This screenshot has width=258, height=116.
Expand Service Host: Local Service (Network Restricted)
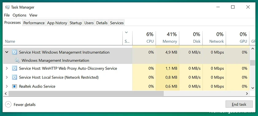click(7, 77)
